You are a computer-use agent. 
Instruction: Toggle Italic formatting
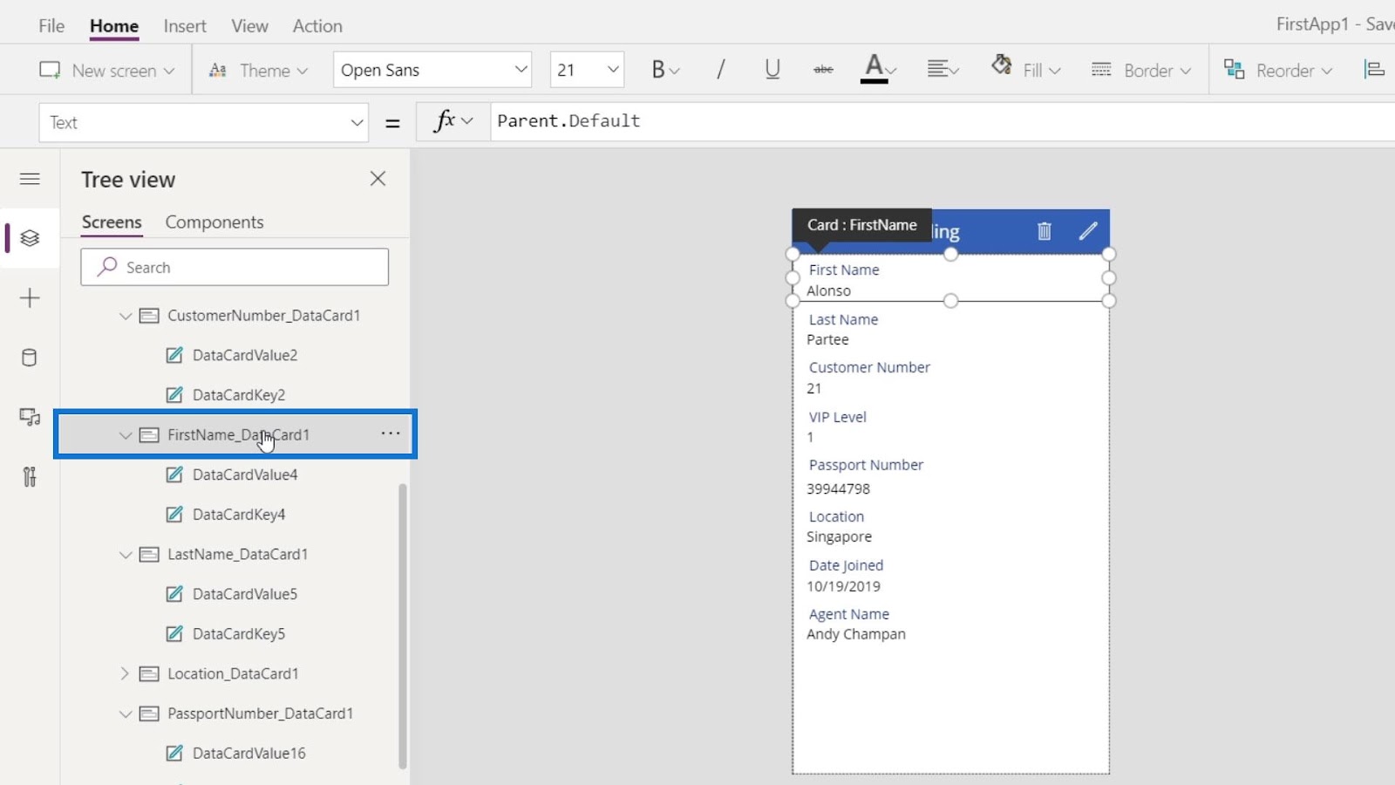point(720,70)
